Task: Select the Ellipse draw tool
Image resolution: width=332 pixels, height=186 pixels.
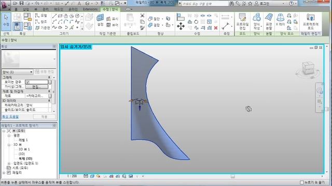Action: click(60, 27)
